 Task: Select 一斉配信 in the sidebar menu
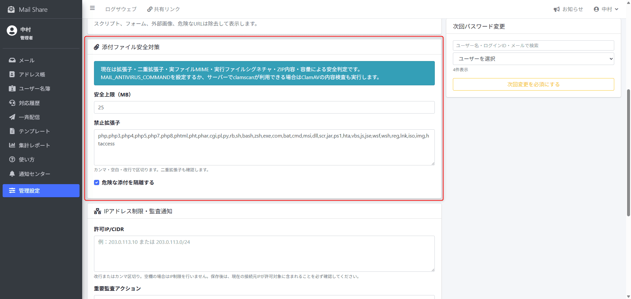pos(41,117)
